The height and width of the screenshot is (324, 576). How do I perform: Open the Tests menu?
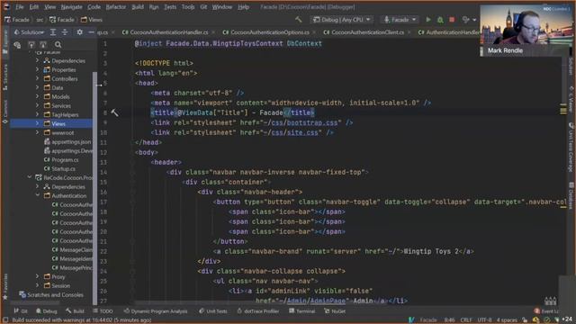(x=170, y=7)
